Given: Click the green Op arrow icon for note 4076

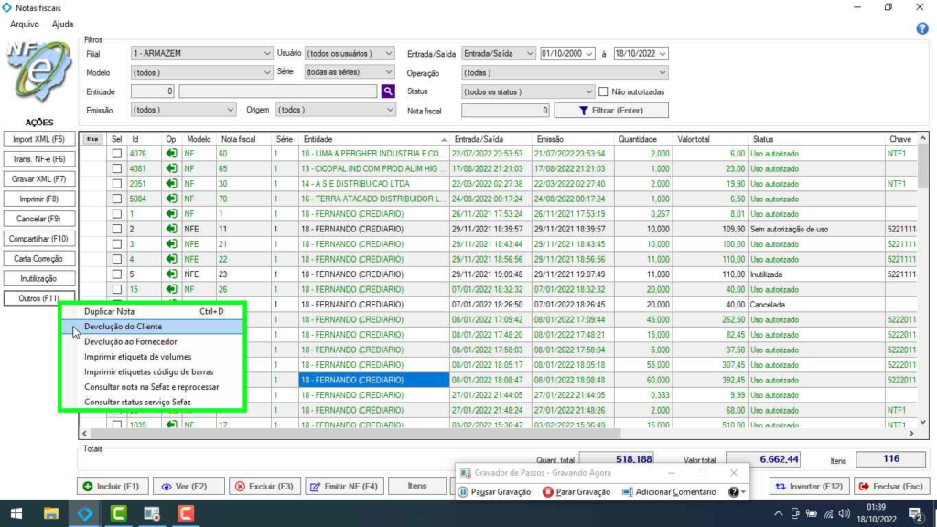Looking at the screenshot, I should (x=171, y=154).
